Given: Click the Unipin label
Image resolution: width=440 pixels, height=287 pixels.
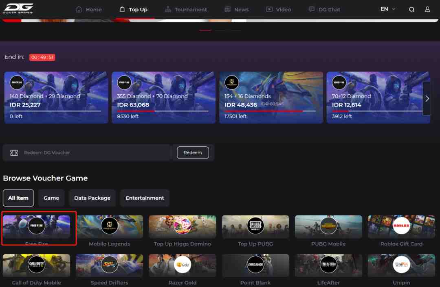Looking at the screenshot, I should [401, 283].
